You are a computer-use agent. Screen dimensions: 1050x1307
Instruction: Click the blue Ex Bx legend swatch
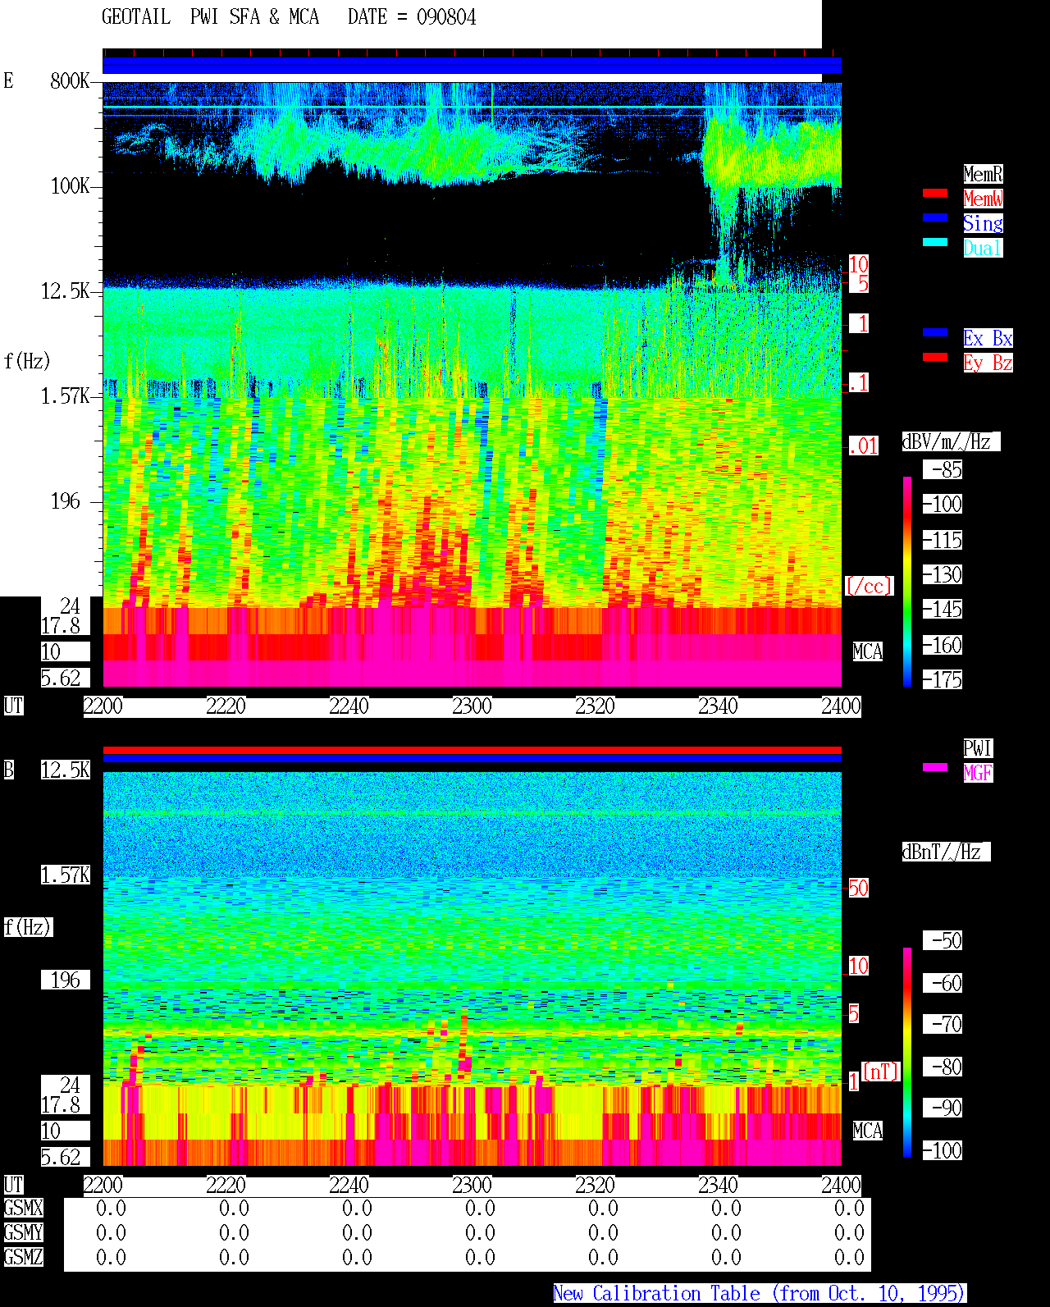(935, 332)
